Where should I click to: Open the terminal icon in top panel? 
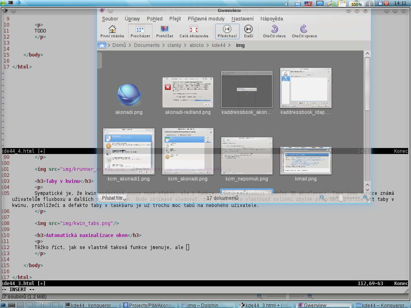pos(10,3)
